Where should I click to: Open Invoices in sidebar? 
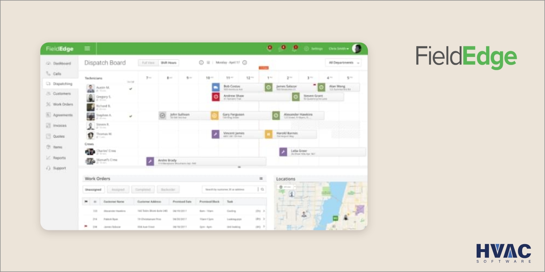tap(56, 125)
